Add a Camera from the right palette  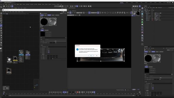tap(142, 38)
